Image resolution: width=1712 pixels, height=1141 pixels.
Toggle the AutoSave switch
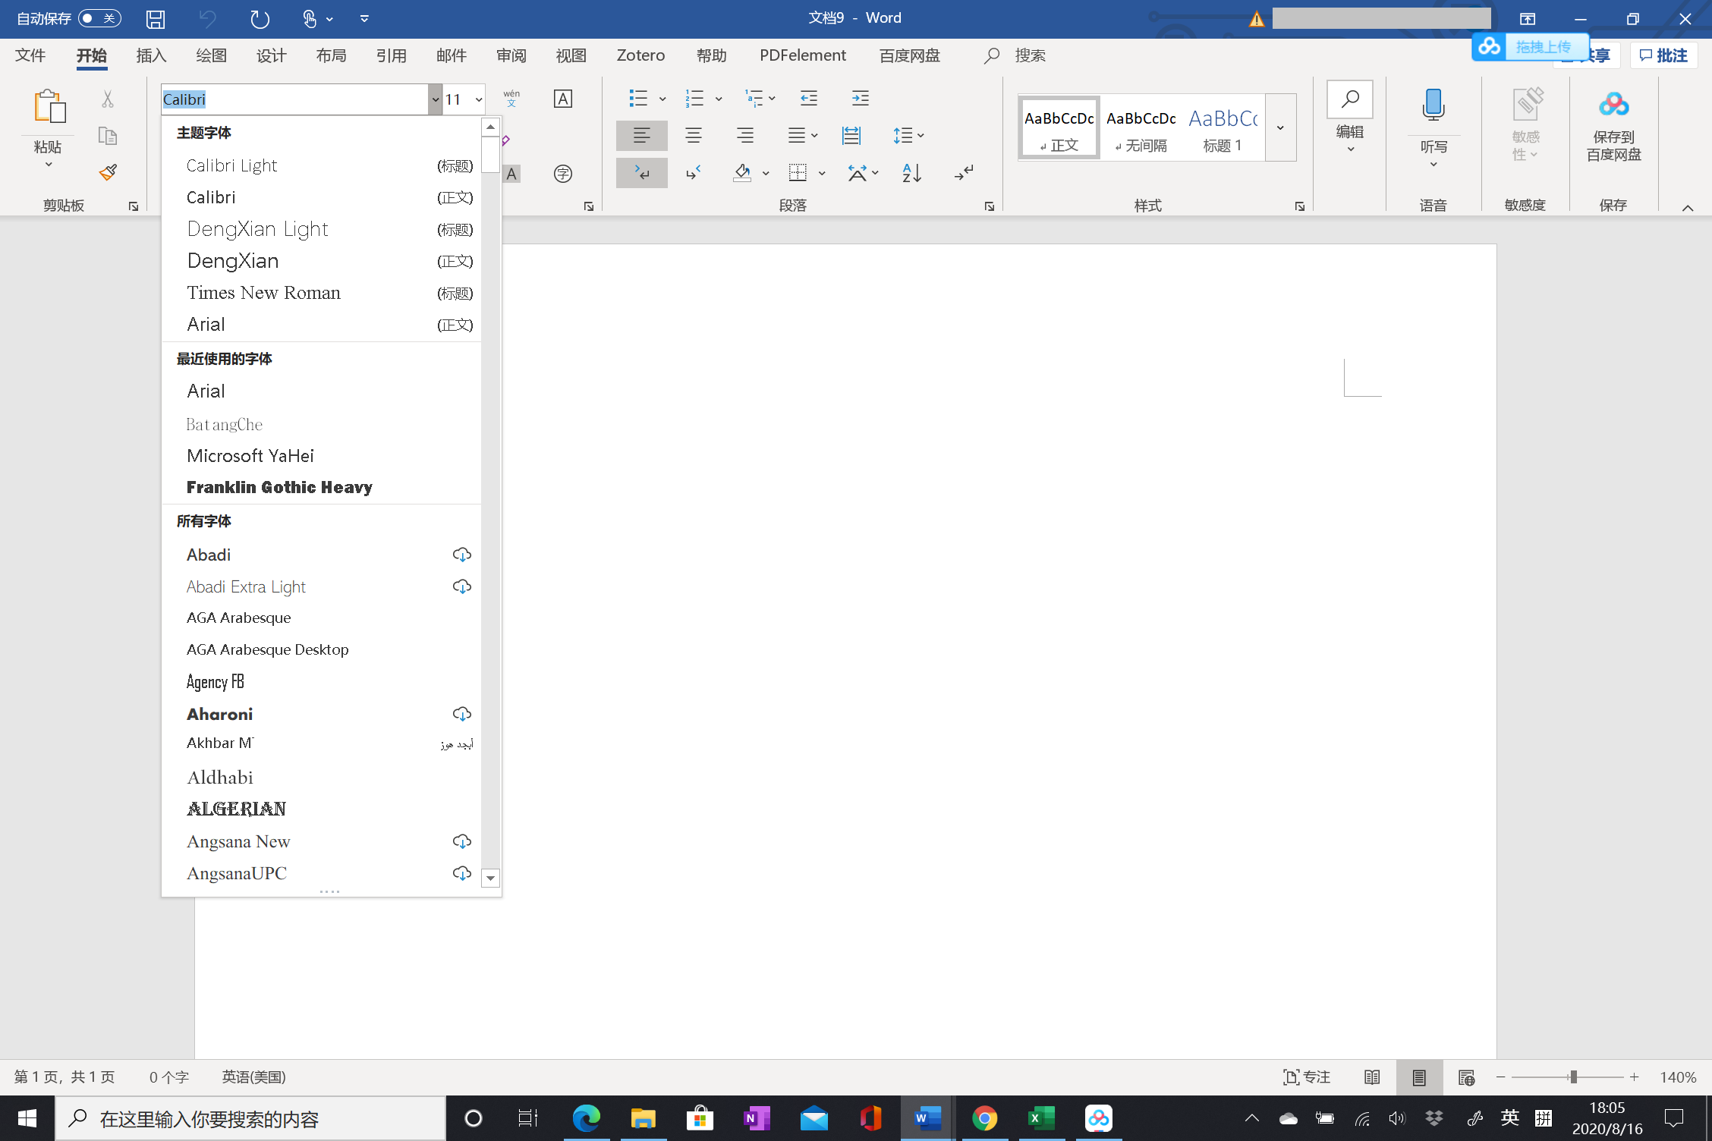99,18
